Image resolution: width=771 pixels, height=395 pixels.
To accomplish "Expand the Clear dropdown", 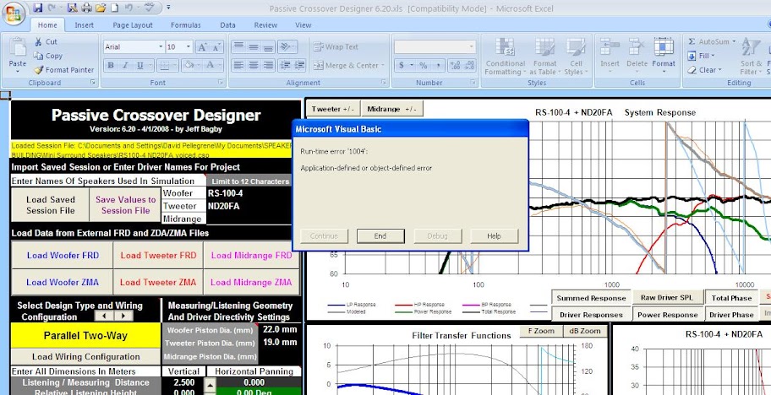I will pos(720,70).
